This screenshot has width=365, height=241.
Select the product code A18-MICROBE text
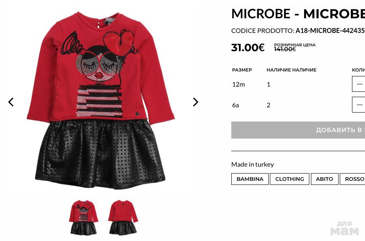pyautogui.click(x=330, y=31)
